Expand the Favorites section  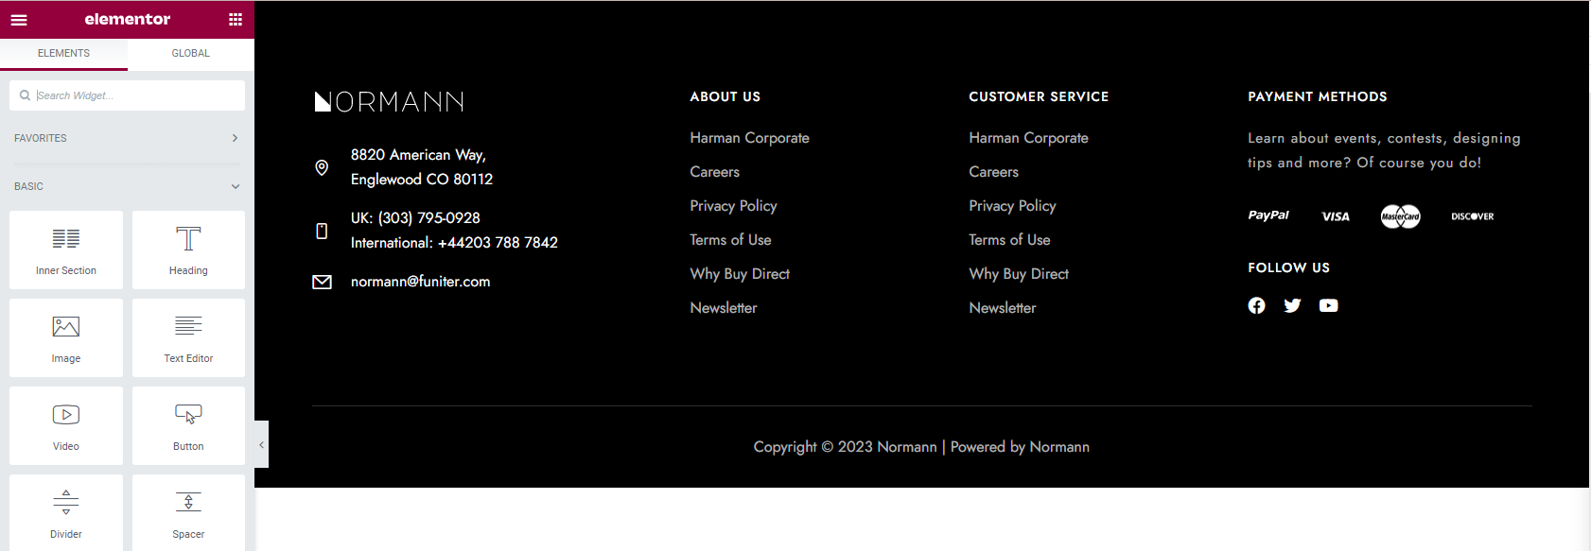(x=235, y=138)
